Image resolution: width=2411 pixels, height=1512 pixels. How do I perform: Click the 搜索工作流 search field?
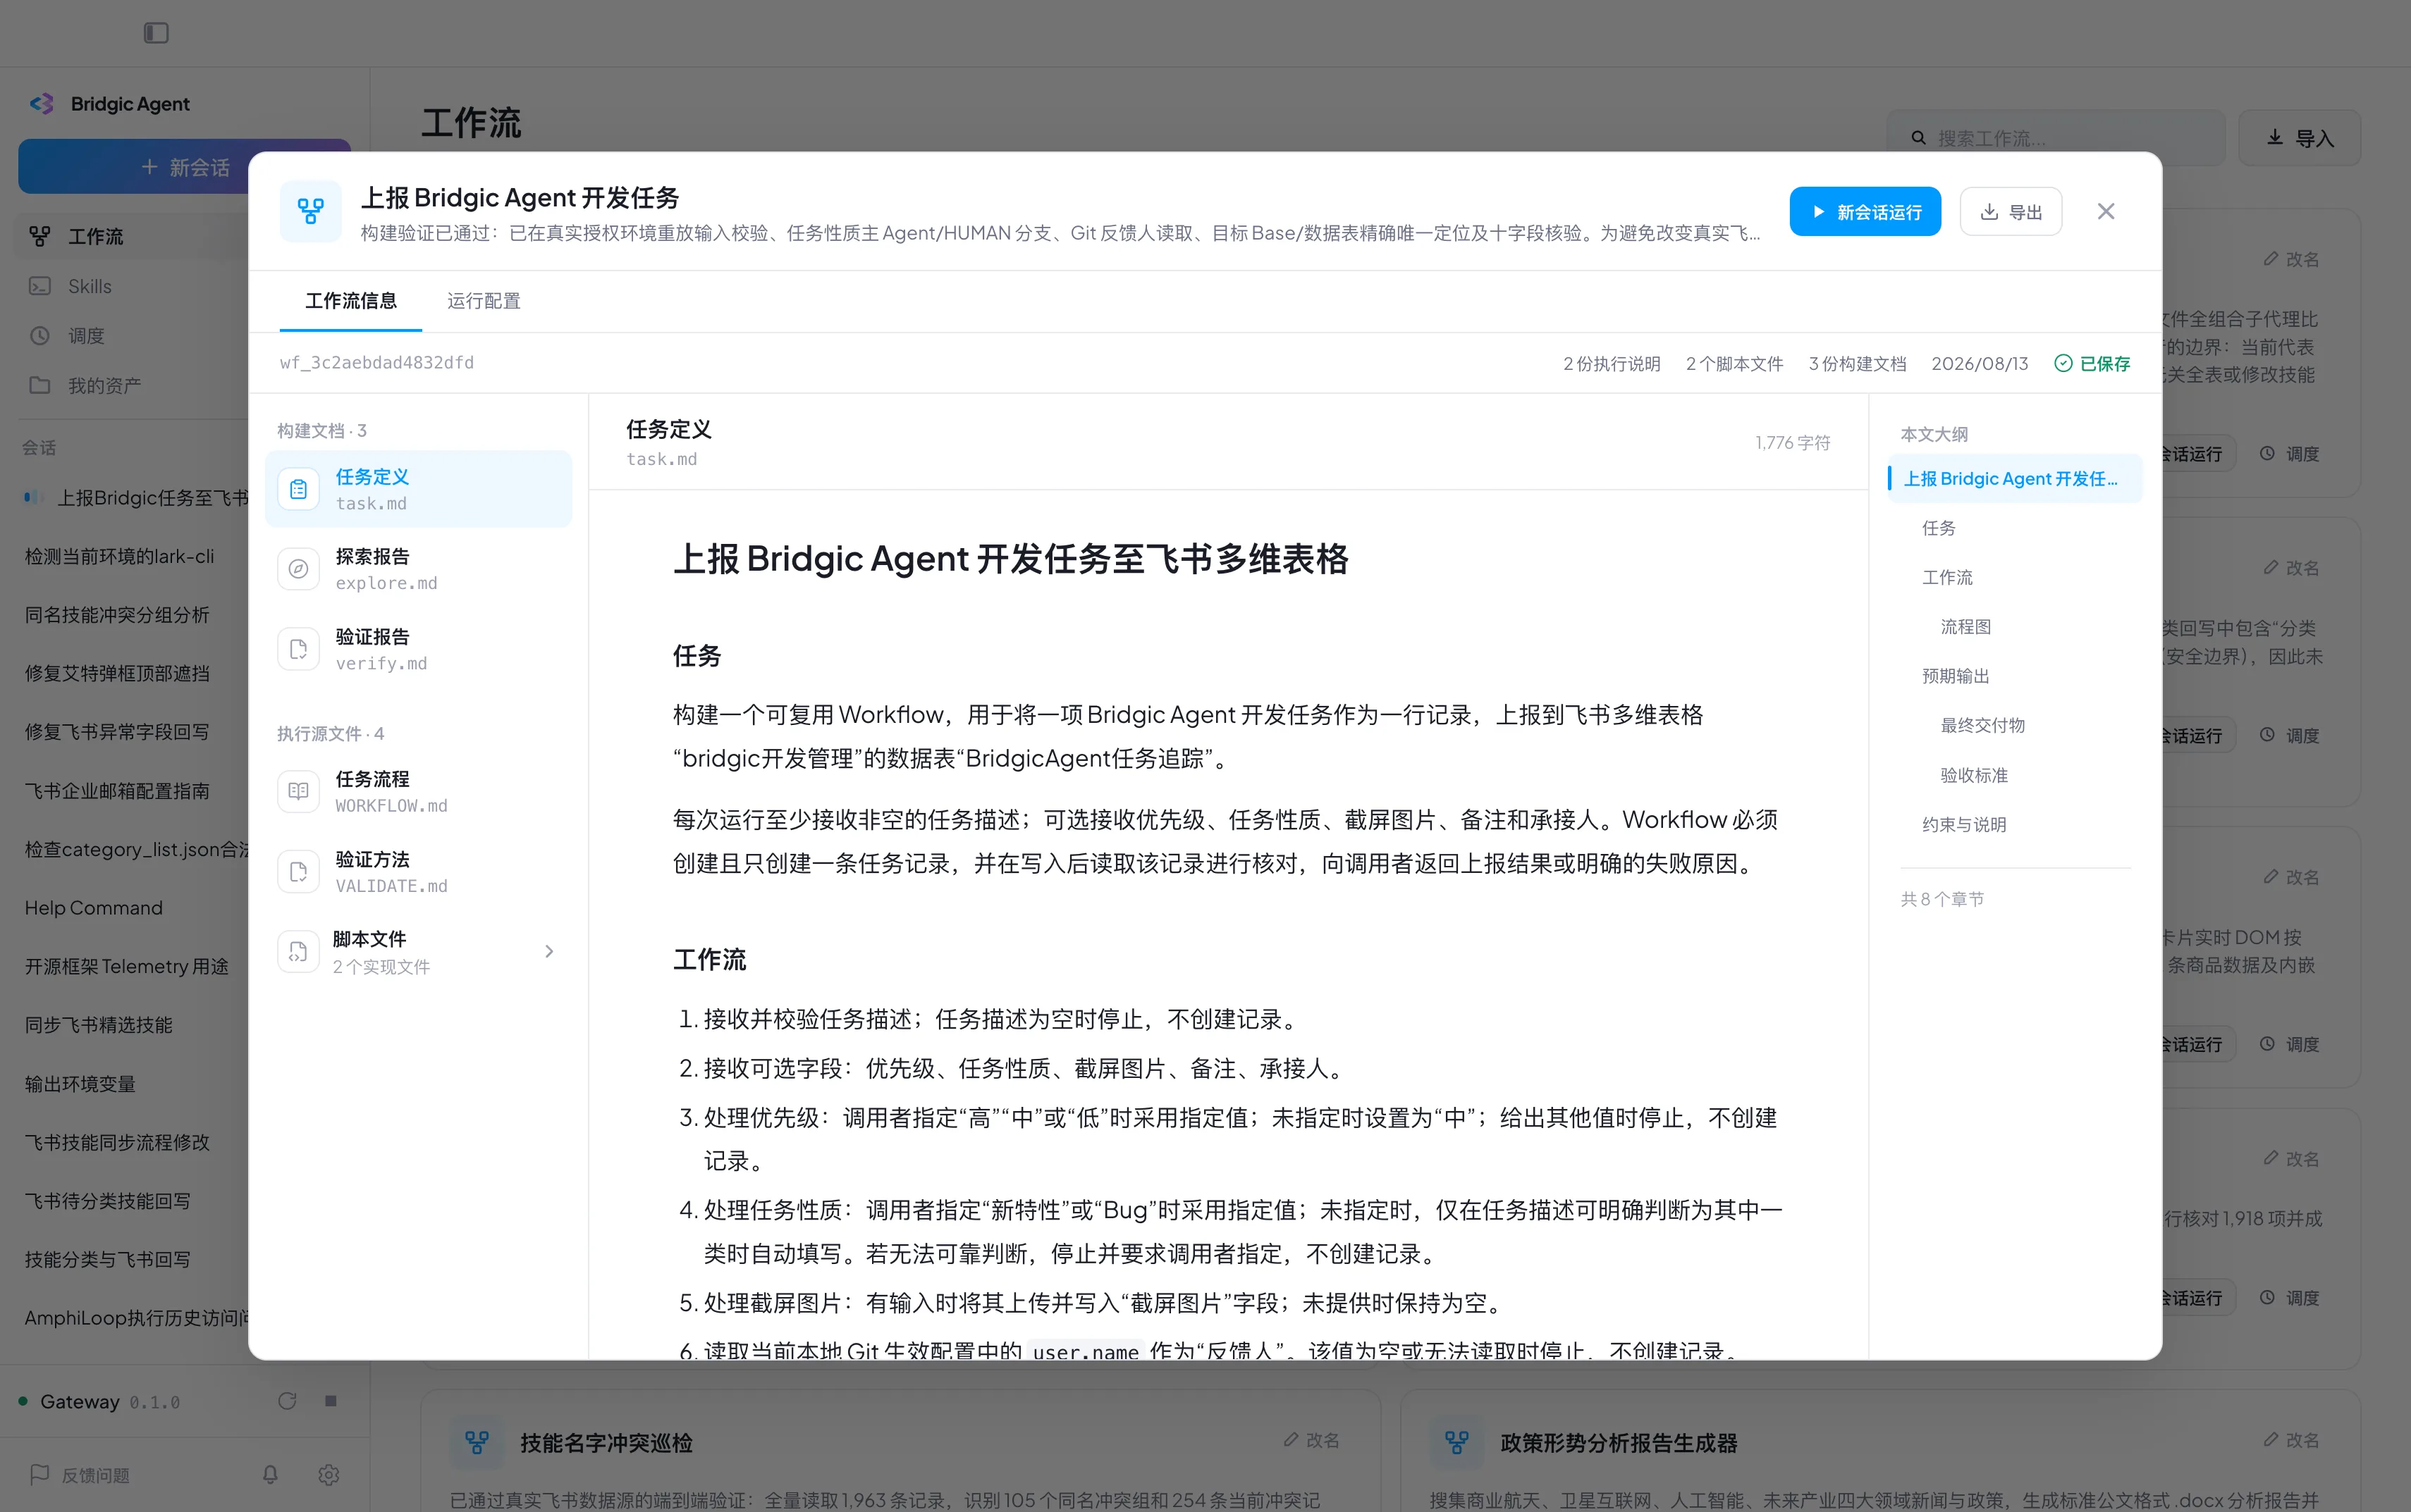tap(2056, 138)
